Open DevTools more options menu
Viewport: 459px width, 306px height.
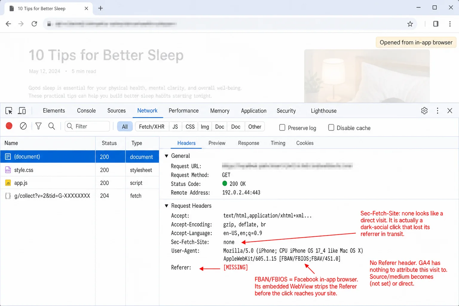(x=437, y=111)
